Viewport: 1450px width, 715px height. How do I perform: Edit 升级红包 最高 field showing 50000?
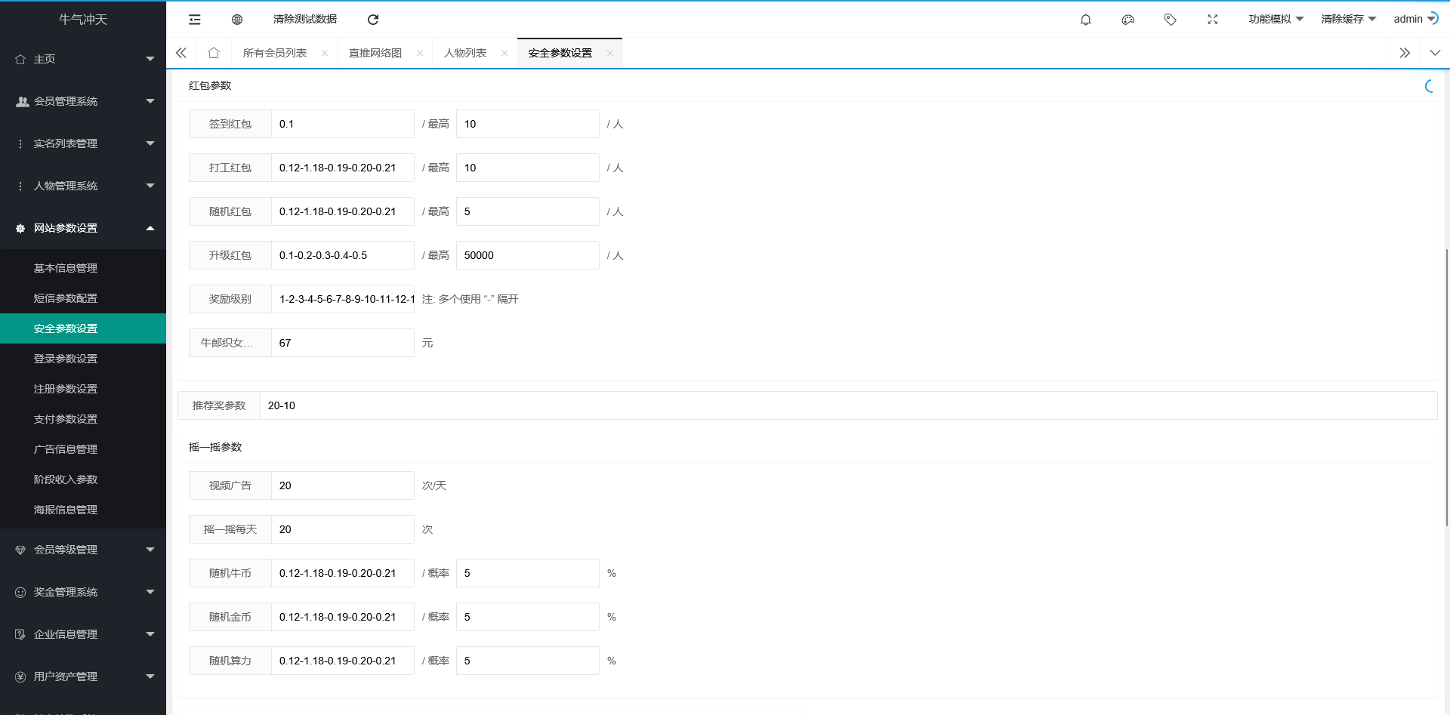click(528, 255)
